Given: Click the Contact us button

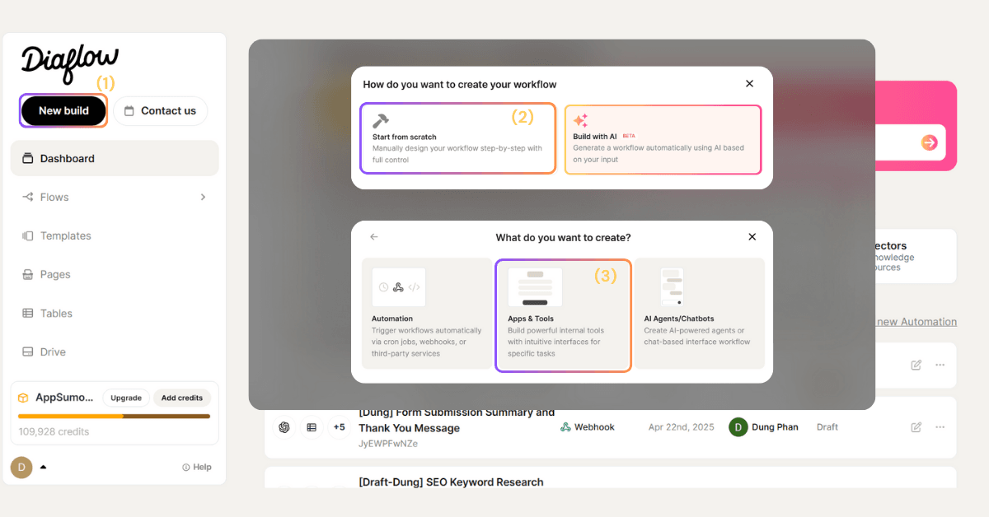Looking at the screenshot, I should pos(161,111).
